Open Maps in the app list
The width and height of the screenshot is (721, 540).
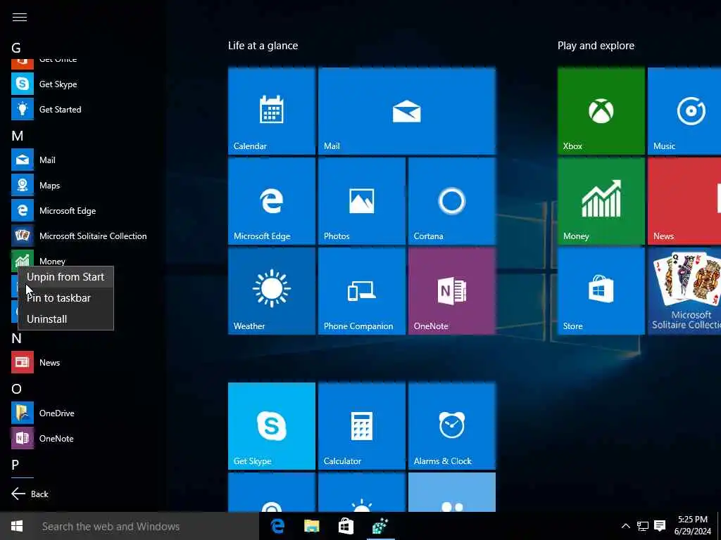[x=36, y=186]
